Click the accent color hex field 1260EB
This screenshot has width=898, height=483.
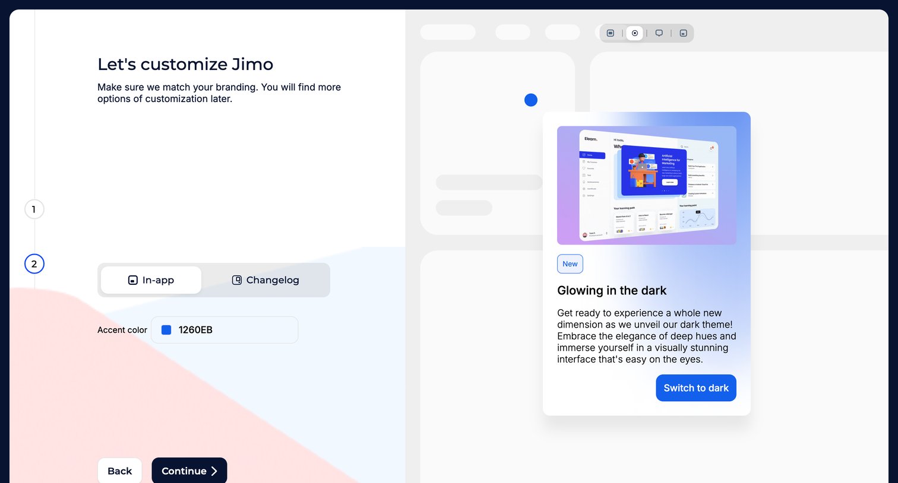click(x=224, y=330)
